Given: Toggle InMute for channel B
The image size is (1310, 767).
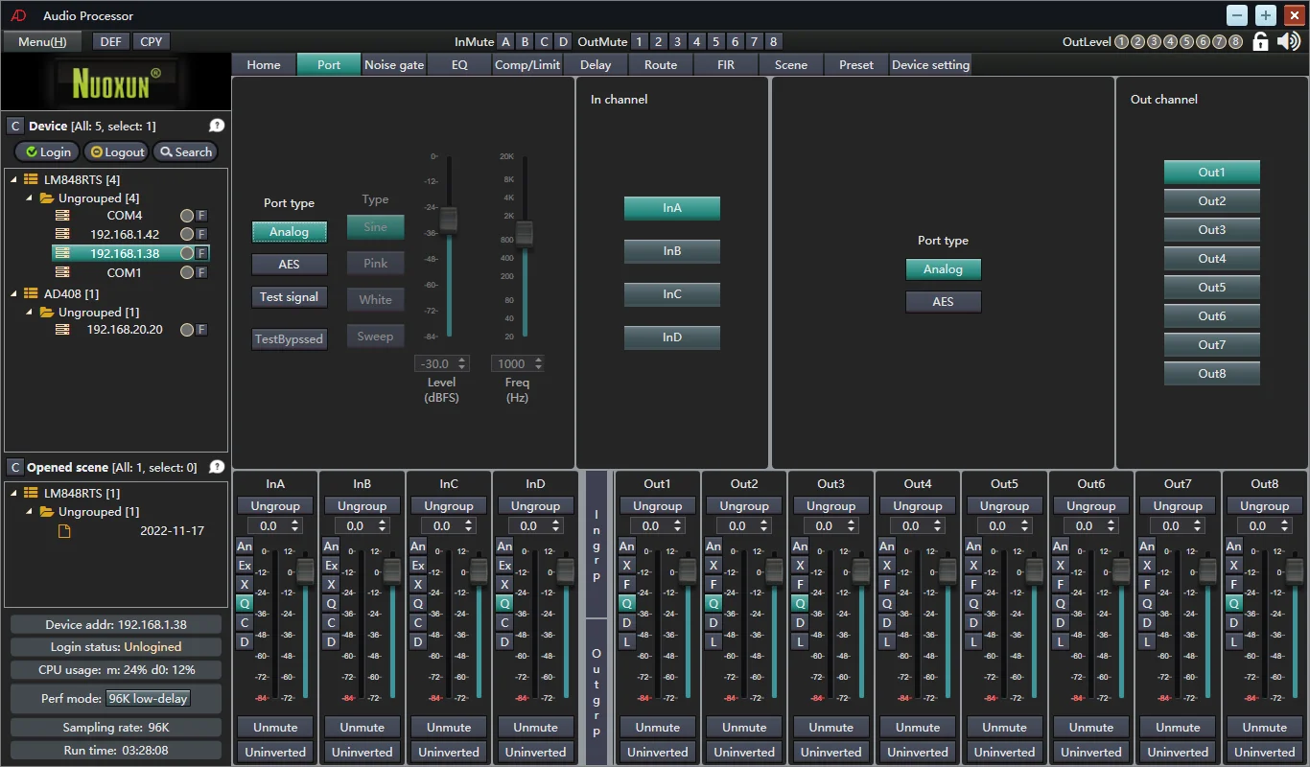Looking at the screenshot, I should point(525,42).
